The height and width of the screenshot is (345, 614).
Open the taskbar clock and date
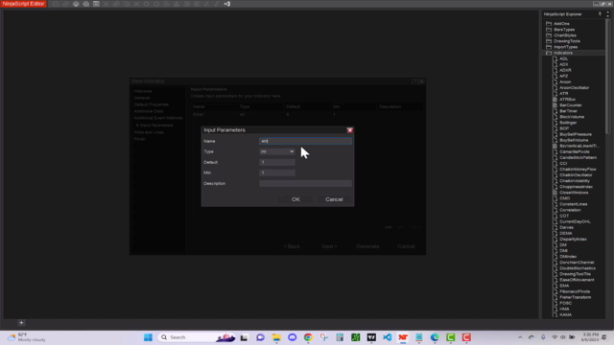[x=591, y=337]
